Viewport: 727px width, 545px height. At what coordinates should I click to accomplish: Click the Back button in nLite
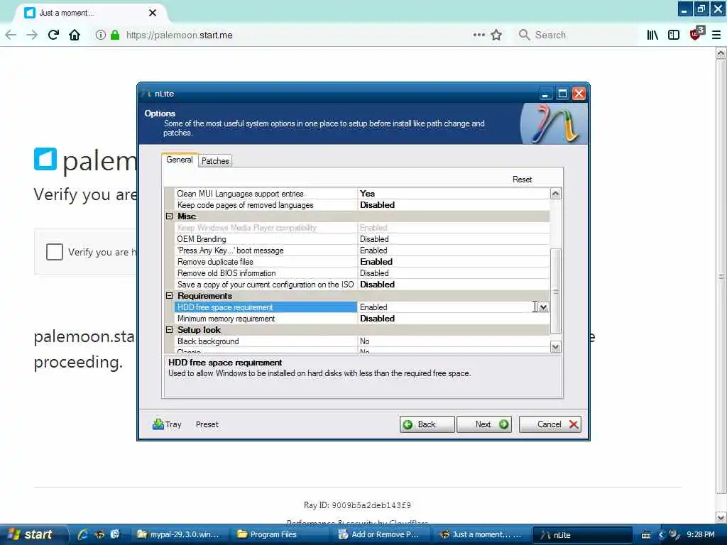tap(427, 424)
